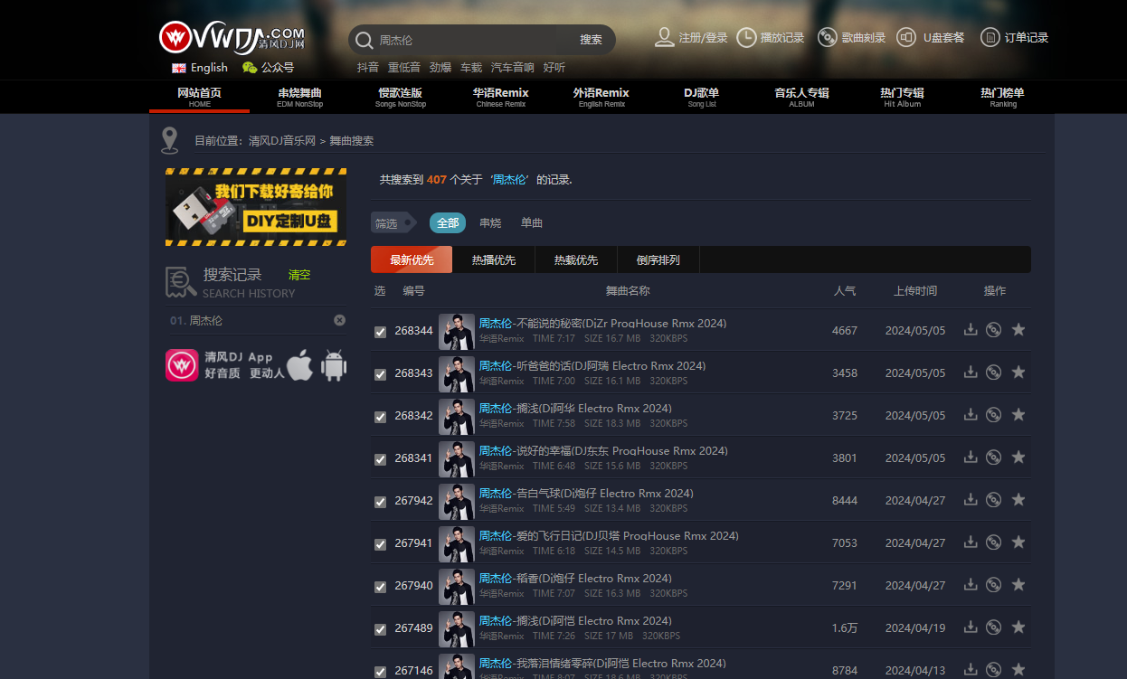Click the 抖音 keyword link

click(x=368, y=68)
